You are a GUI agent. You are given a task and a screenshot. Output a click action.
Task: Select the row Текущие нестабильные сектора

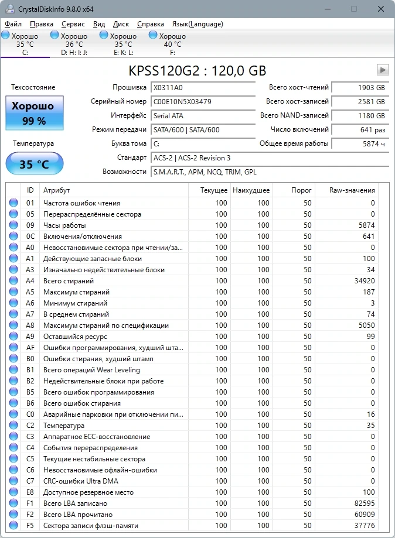192,458
